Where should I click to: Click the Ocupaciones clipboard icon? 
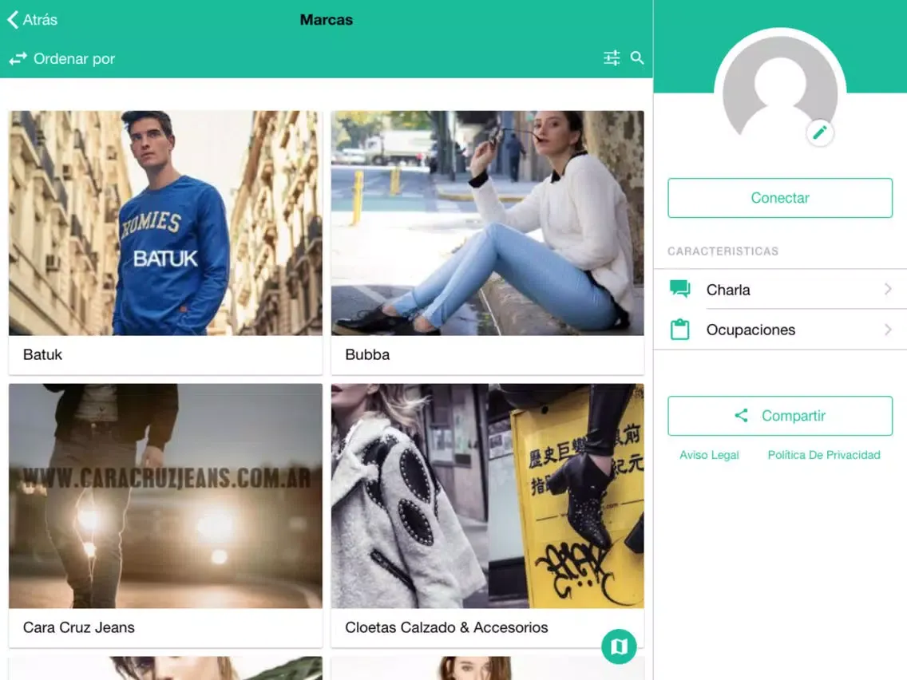pyautogui.click(x=679, y=330)
